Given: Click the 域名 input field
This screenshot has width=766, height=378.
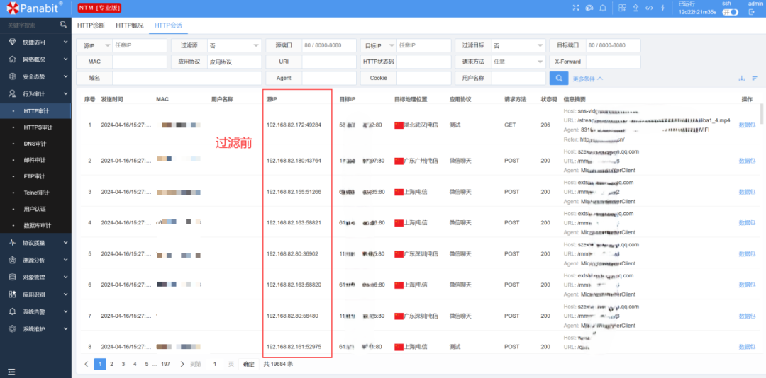Looking at the screenshot, I should [x=187, y=78].
